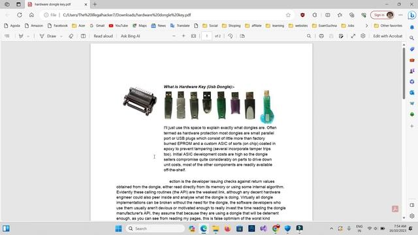Open Bing Copilot sidebar
The image size is (418, 235).
(x=412, y=16)
